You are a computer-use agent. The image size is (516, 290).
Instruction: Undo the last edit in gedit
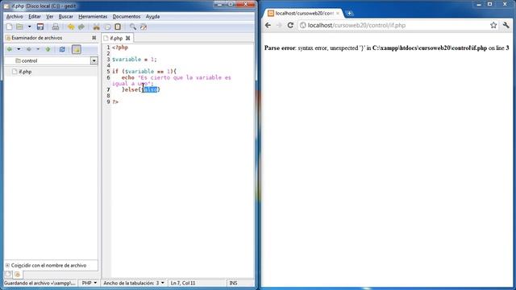[71, 27]
